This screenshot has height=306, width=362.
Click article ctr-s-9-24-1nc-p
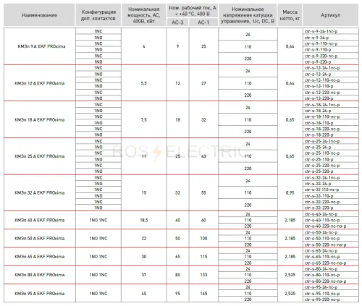[321, 31]
